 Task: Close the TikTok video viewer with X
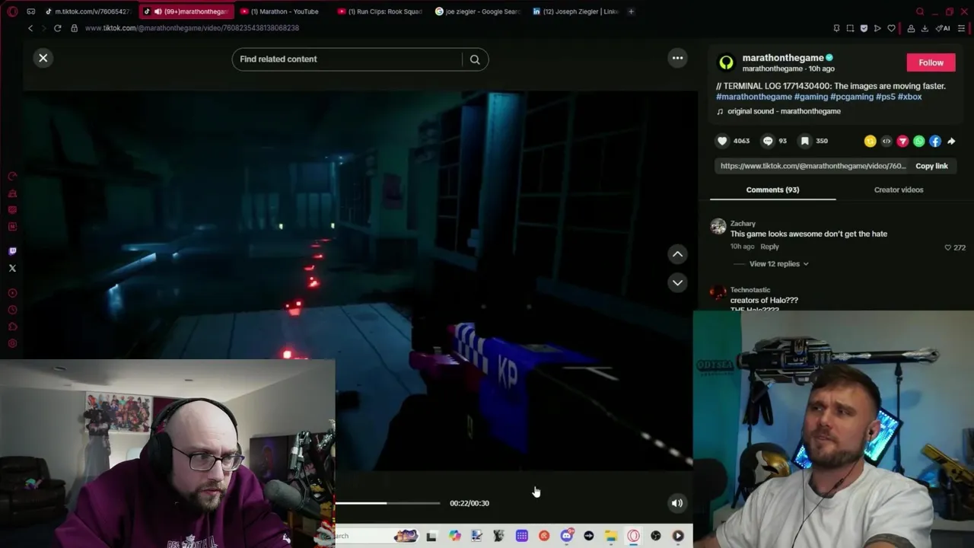click(x=43, y=58)
